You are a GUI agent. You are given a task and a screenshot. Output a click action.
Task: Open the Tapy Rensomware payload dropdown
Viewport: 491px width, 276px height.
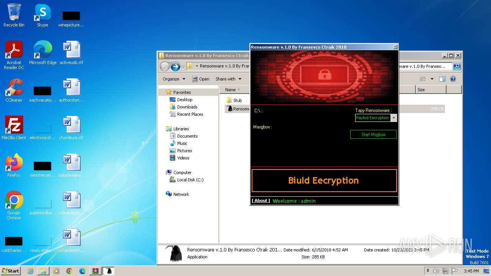tap(394, 118)
